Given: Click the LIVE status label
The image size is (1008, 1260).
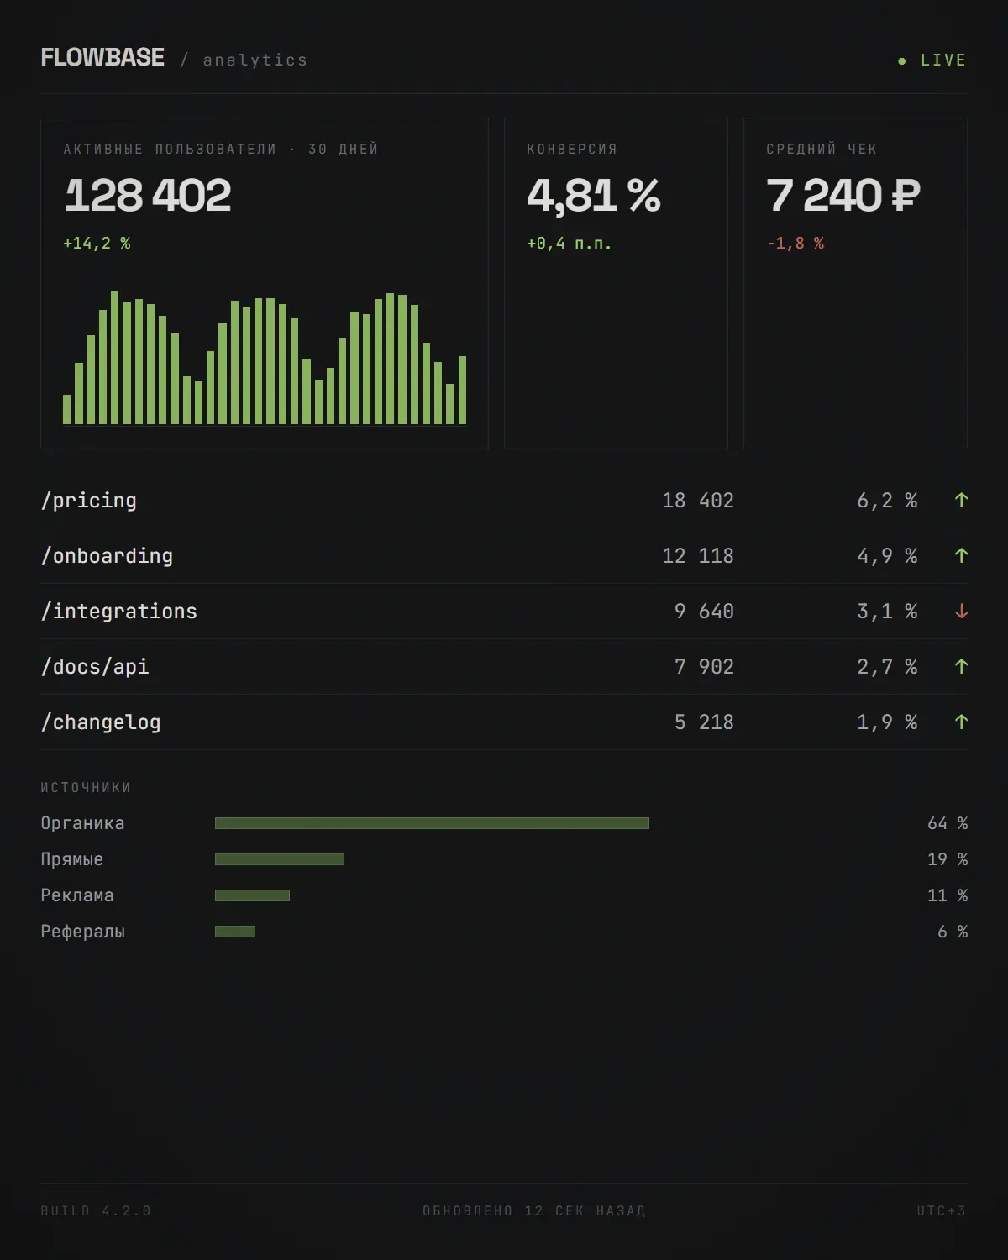Looking at the screenshot, I should (943, 60).
